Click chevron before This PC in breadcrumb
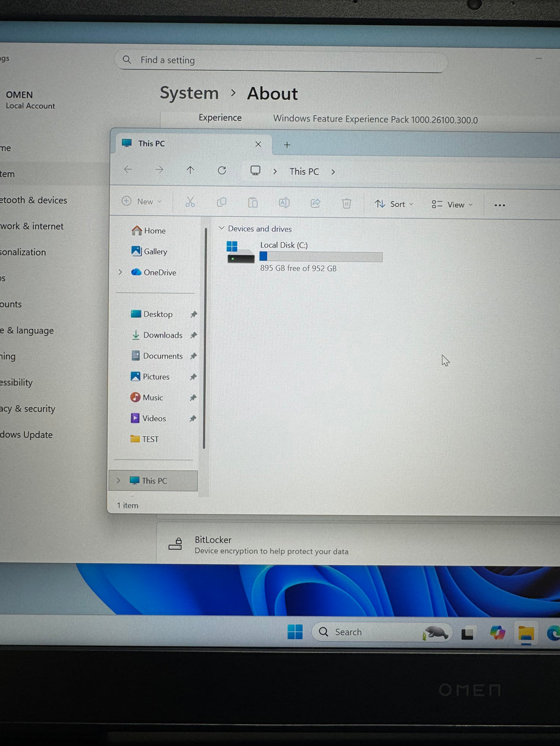560x746 pixels. 275,172
